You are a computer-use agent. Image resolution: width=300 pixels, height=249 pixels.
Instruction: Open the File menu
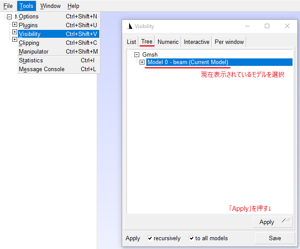pyautogui.click(x=8, y=6)
